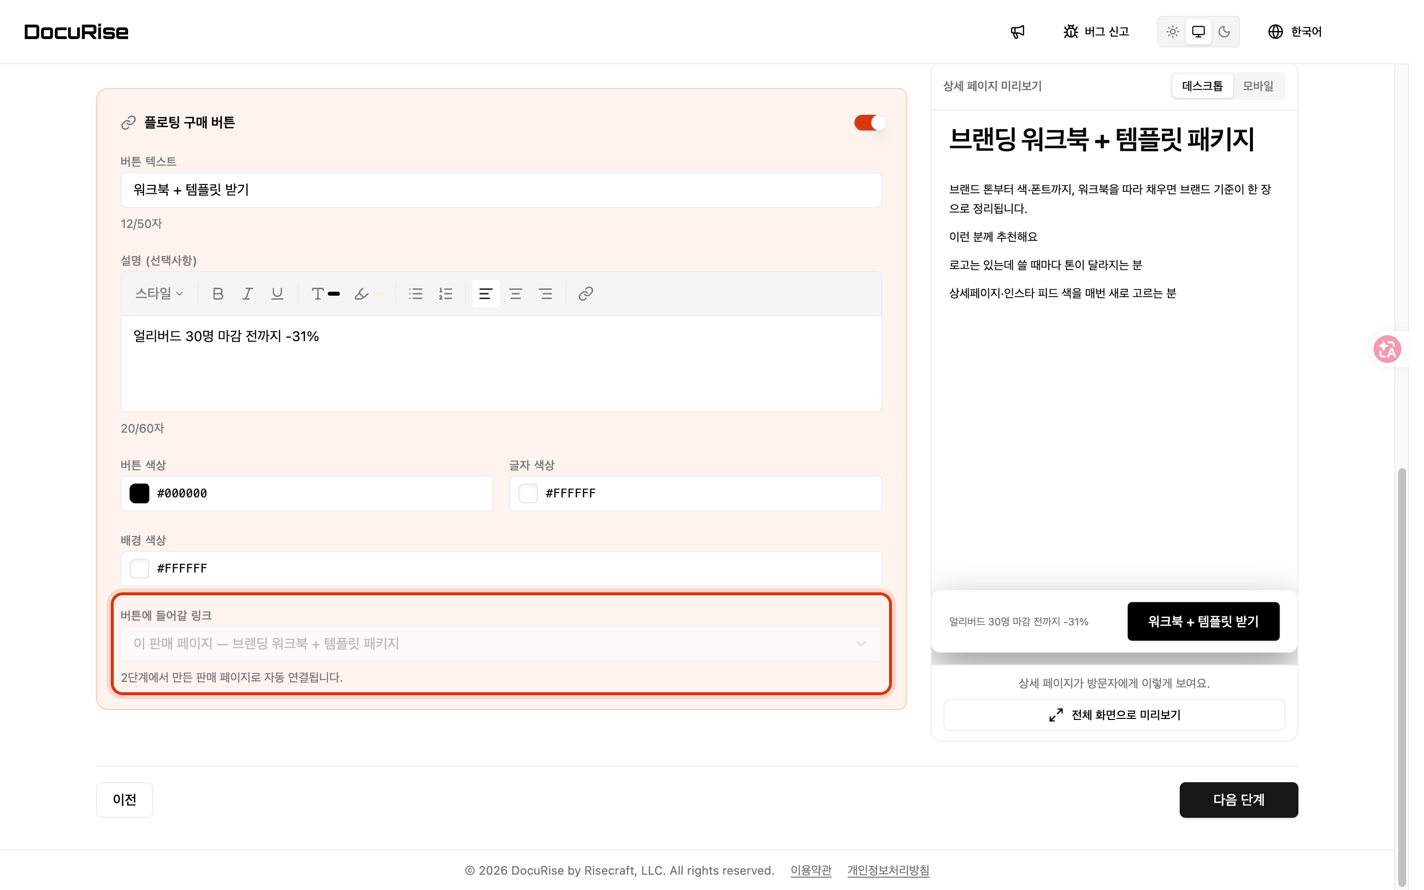The height and width of the screenshot is (890, 1424).
Task: Open 전체 화면으로 미리보기
Action: [1114, 714]
